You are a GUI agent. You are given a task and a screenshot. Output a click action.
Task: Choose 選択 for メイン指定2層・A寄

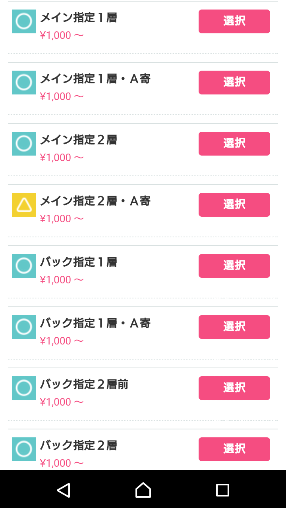point(234,205)
